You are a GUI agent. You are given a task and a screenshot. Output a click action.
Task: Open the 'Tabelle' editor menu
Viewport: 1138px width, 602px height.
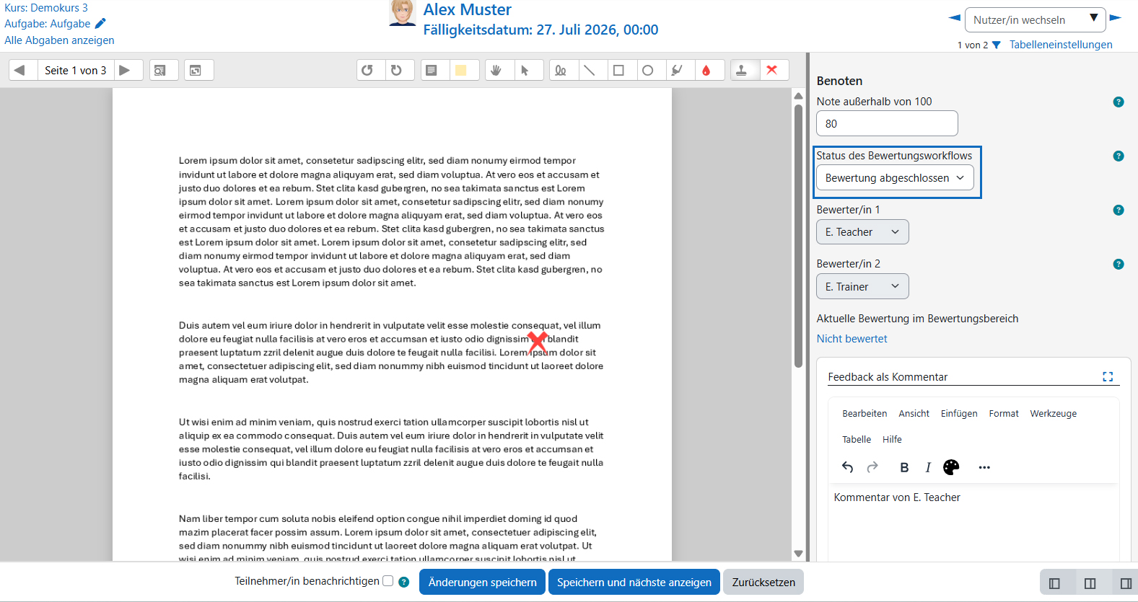click(x=857, y=439)
